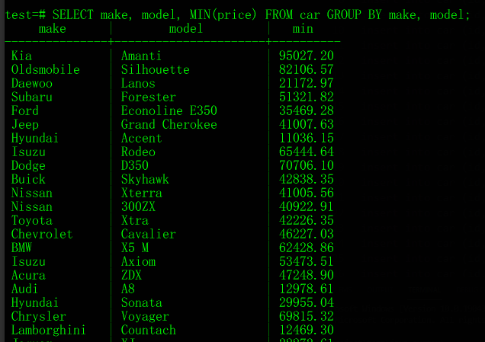Click 'Nissan' in the Xterra row

(x=32, y=193)
